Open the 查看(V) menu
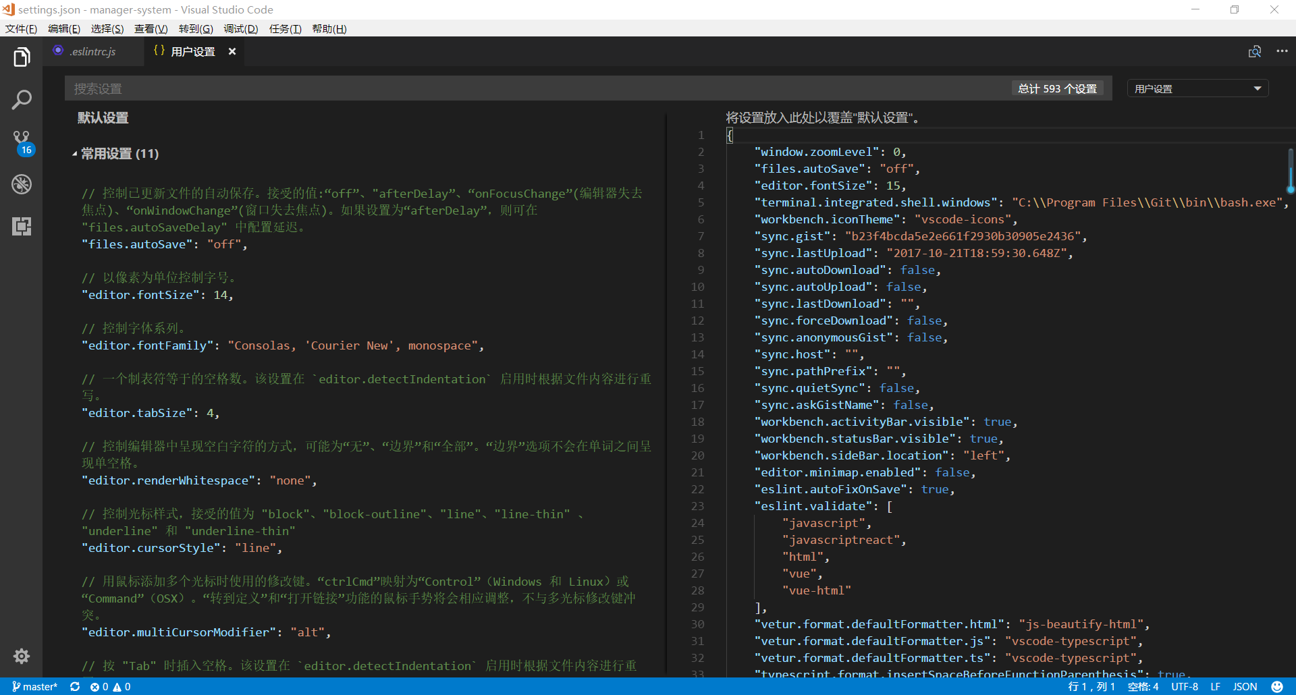Viewport: 1296px width, 695px height. click(151, 28)
